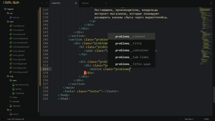This screenshot has height=121, width=215.
Task: Click the Circe-ExtraBold.ttf font file icon
Action: (11, 43)
